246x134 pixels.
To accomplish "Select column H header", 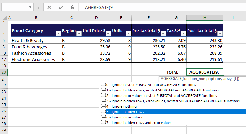I will pyautogui.click(x=205, y=18).
